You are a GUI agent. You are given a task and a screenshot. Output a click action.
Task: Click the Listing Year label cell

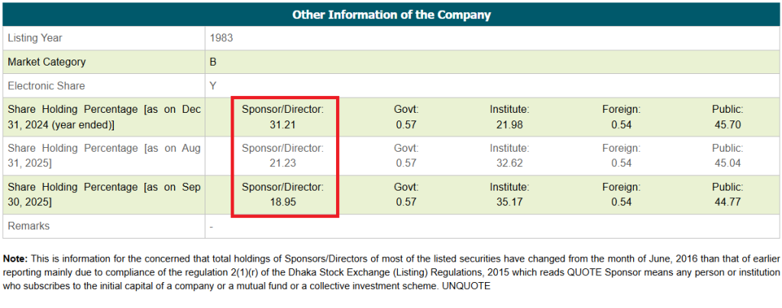35,37
